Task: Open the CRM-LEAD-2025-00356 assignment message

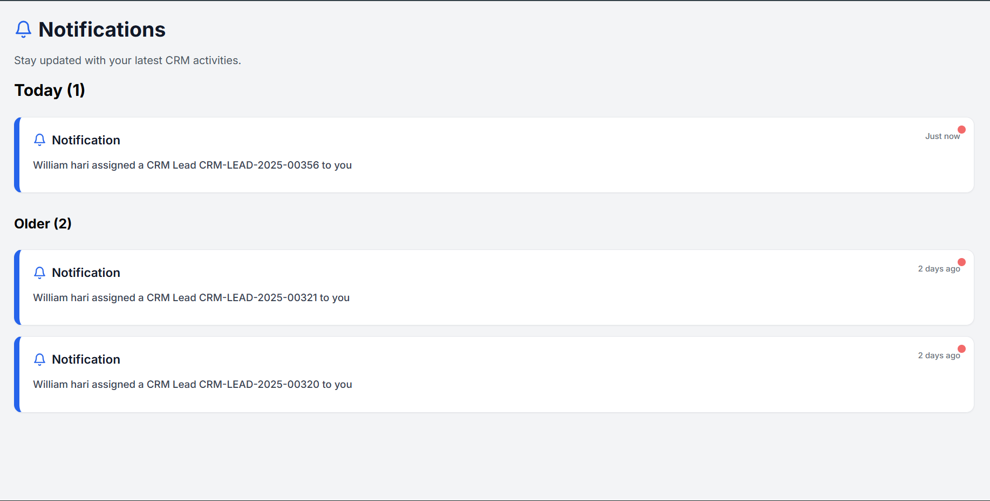Action: click(192, 165)
